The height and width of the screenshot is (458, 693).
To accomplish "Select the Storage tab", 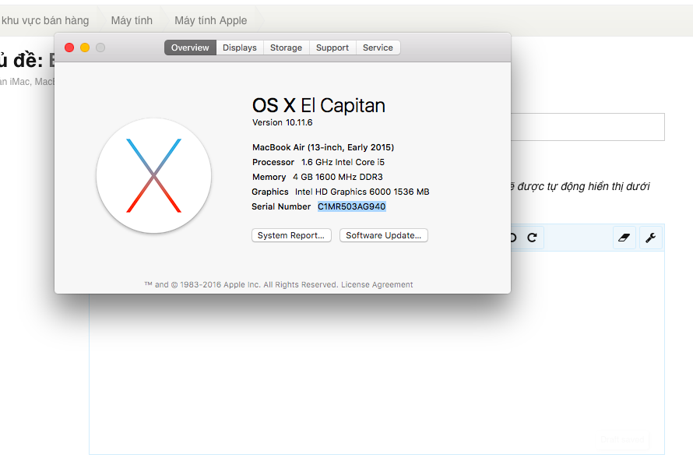I will tap(286, 48).
